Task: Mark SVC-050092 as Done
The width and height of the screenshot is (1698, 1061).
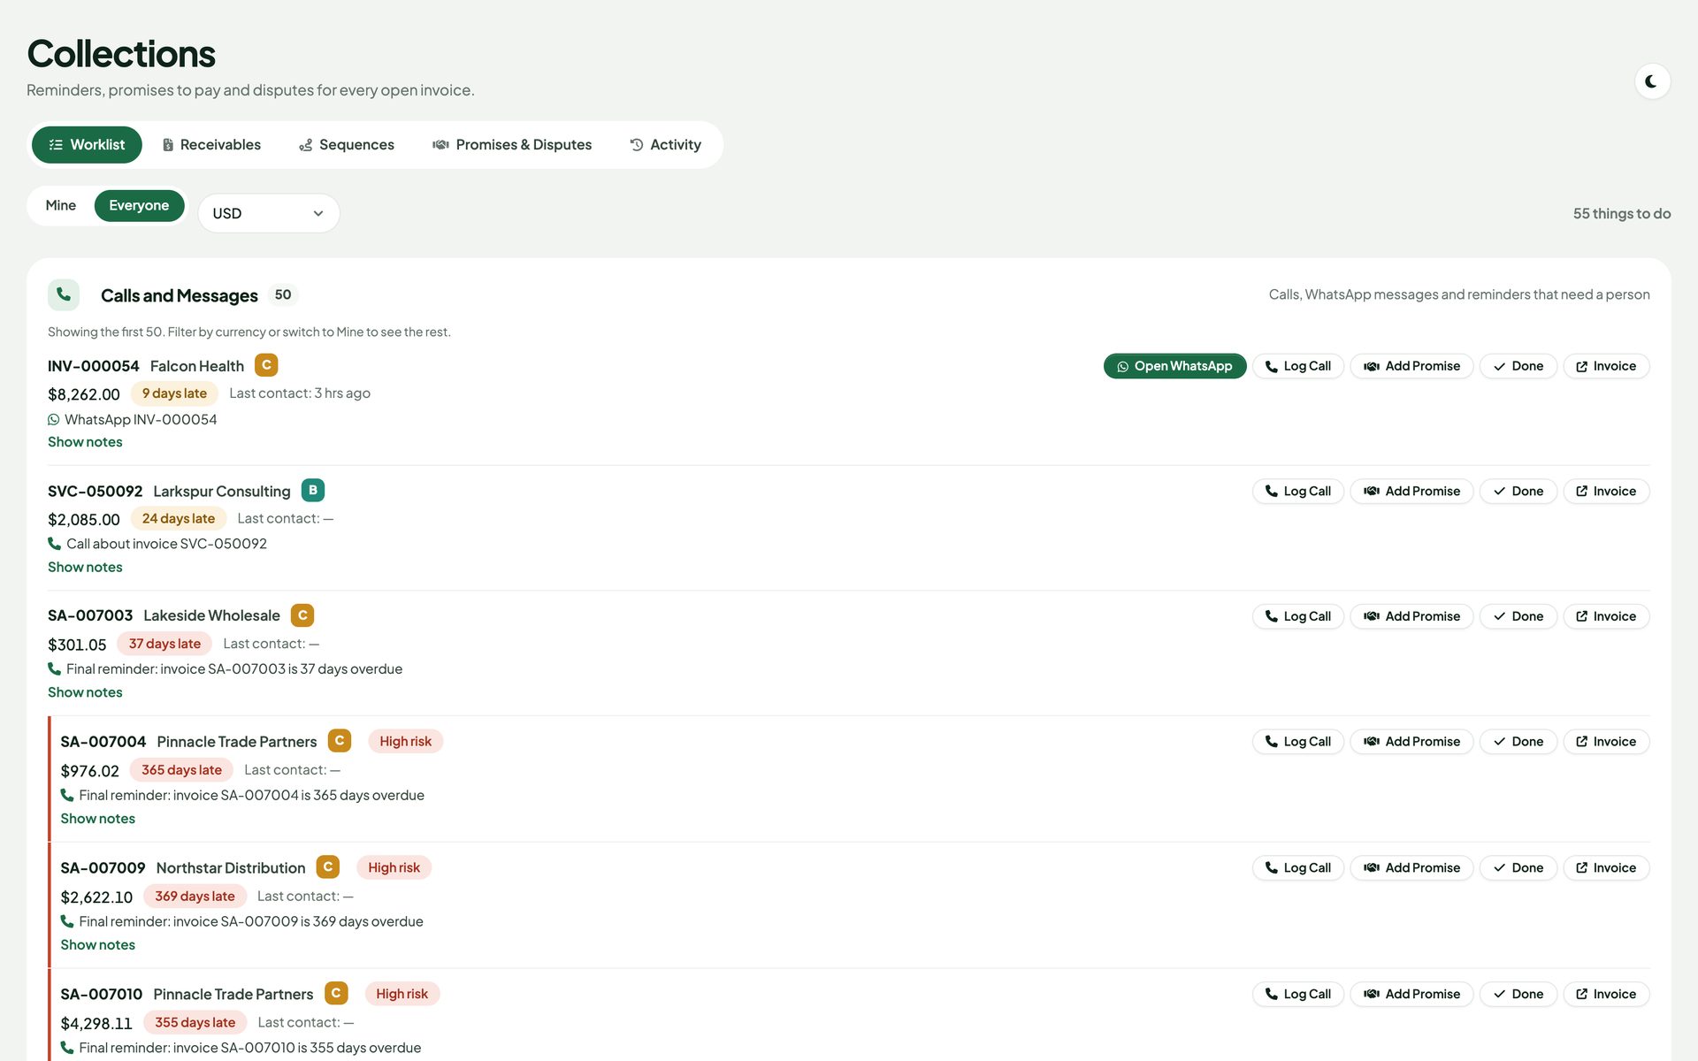Action: (1518, 492)
